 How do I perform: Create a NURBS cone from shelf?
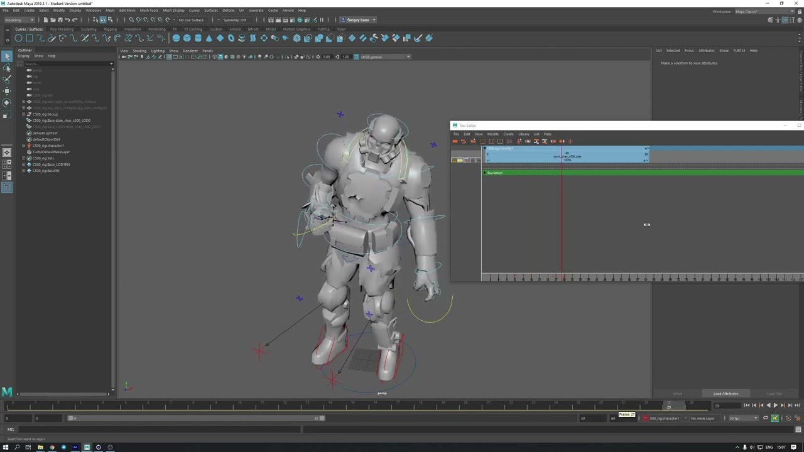209,38
